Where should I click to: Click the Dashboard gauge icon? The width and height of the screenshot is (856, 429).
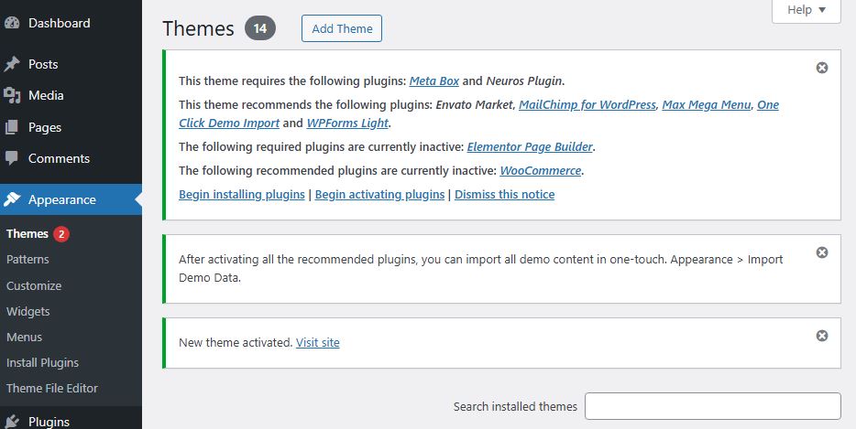pyautogui.click(x=12, y=23)
